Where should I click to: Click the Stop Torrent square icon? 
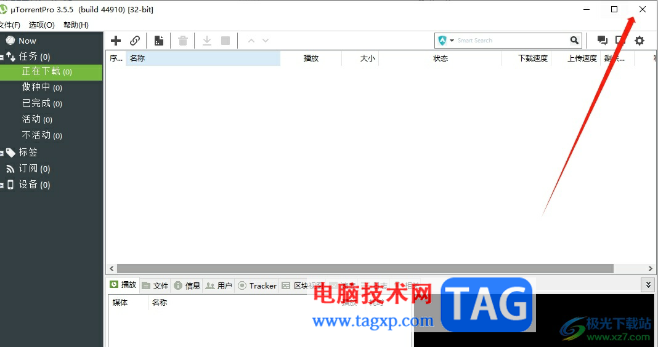tap(225, 41)
